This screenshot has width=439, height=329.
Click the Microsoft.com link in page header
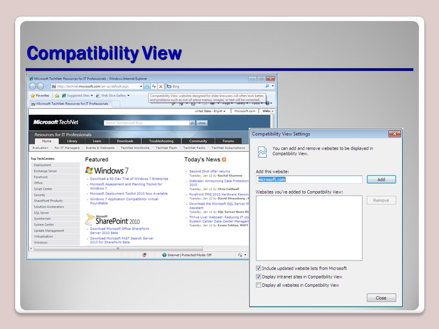tap(245, 111)
